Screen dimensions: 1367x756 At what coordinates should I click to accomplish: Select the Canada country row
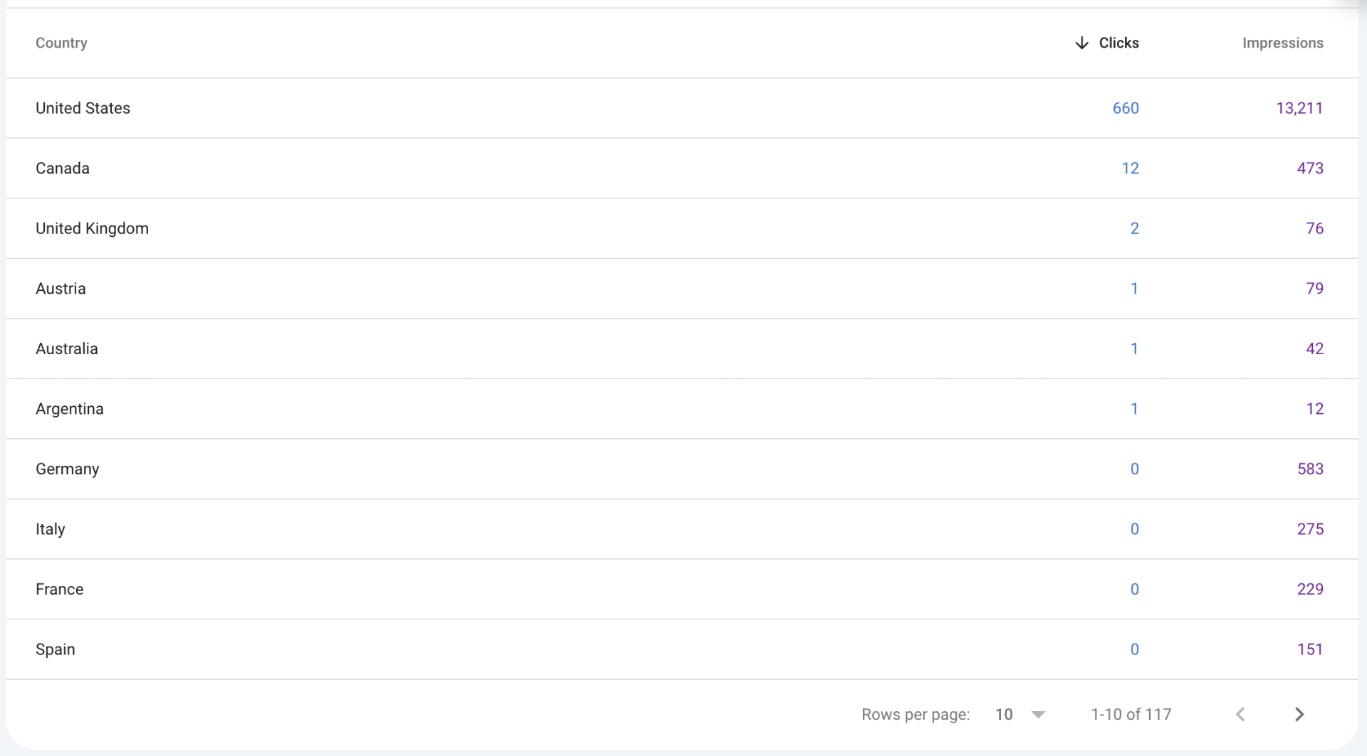(x=63, y=169)
